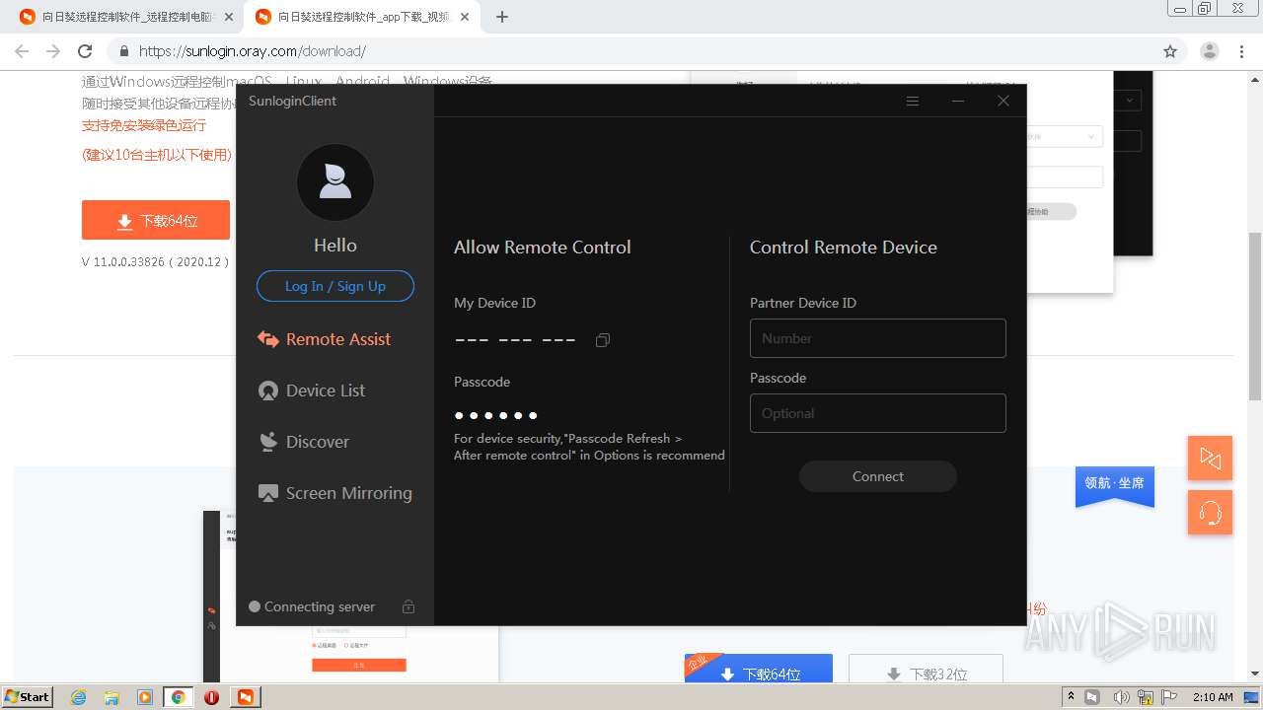
Task: Click the 支持免安装绿色运行 text on webpage
Action: click(144, 125)
